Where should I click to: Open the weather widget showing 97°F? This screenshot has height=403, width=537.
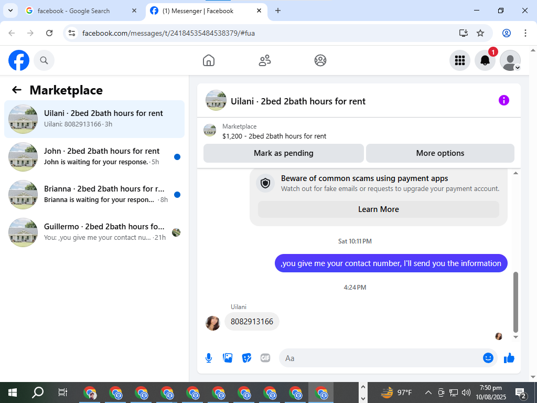tap(396, 393)
